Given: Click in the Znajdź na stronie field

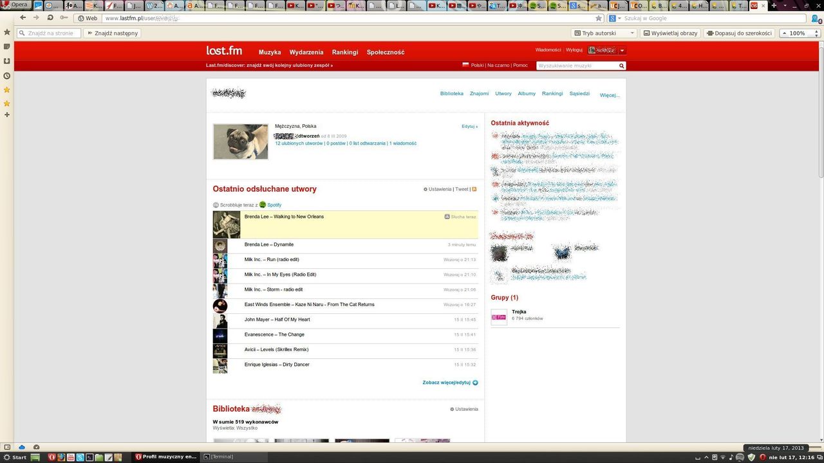Looking at the screenshot, I should pyautogui.click(x=48, y=33).
